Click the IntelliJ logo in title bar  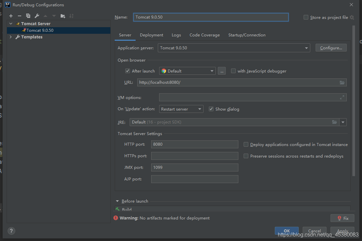pyautogui.click(x=8, y=5)
